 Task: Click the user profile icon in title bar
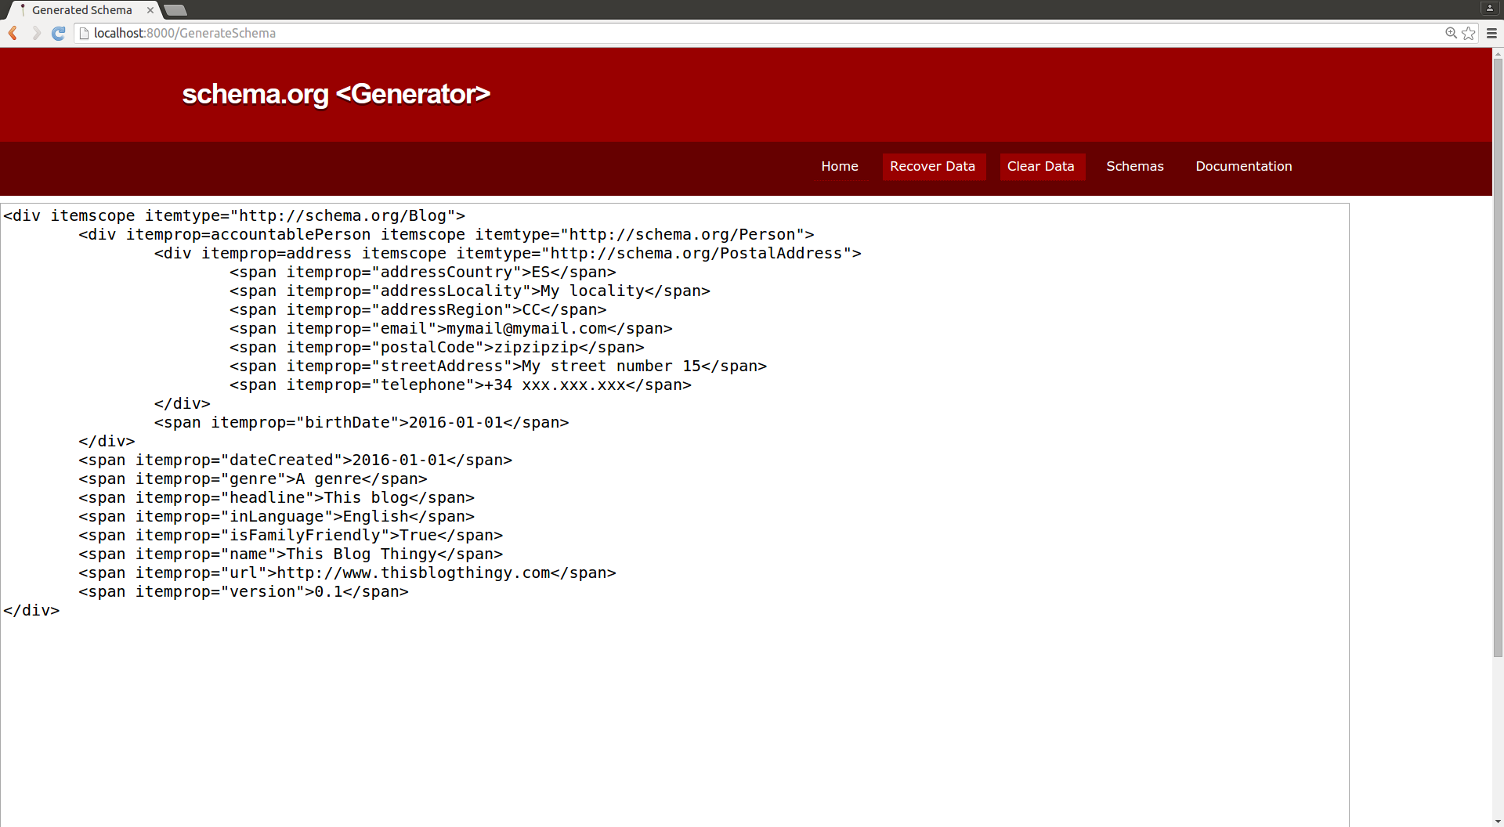click(x=1489, y=8)
